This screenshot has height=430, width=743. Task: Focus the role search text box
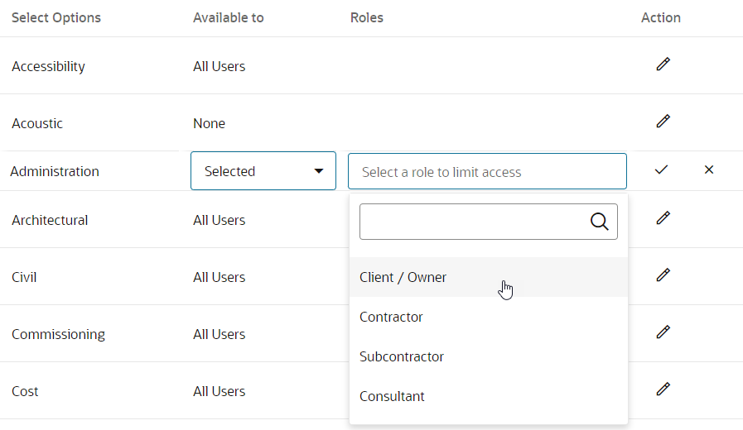click(x=489, y=222)
